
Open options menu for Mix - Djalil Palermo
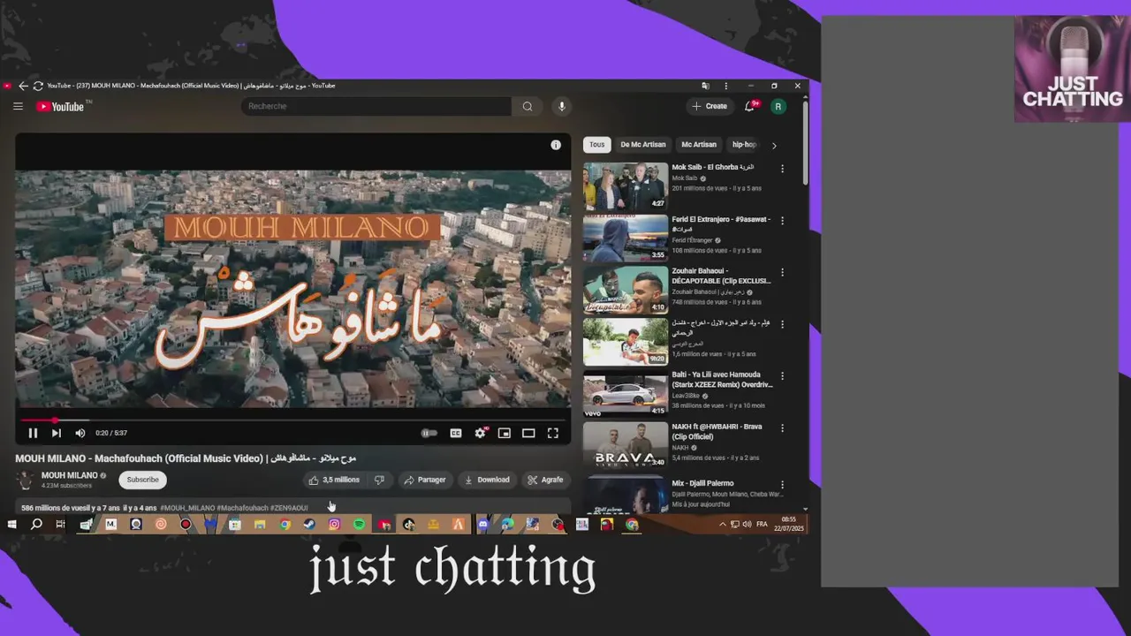point(782,485)
